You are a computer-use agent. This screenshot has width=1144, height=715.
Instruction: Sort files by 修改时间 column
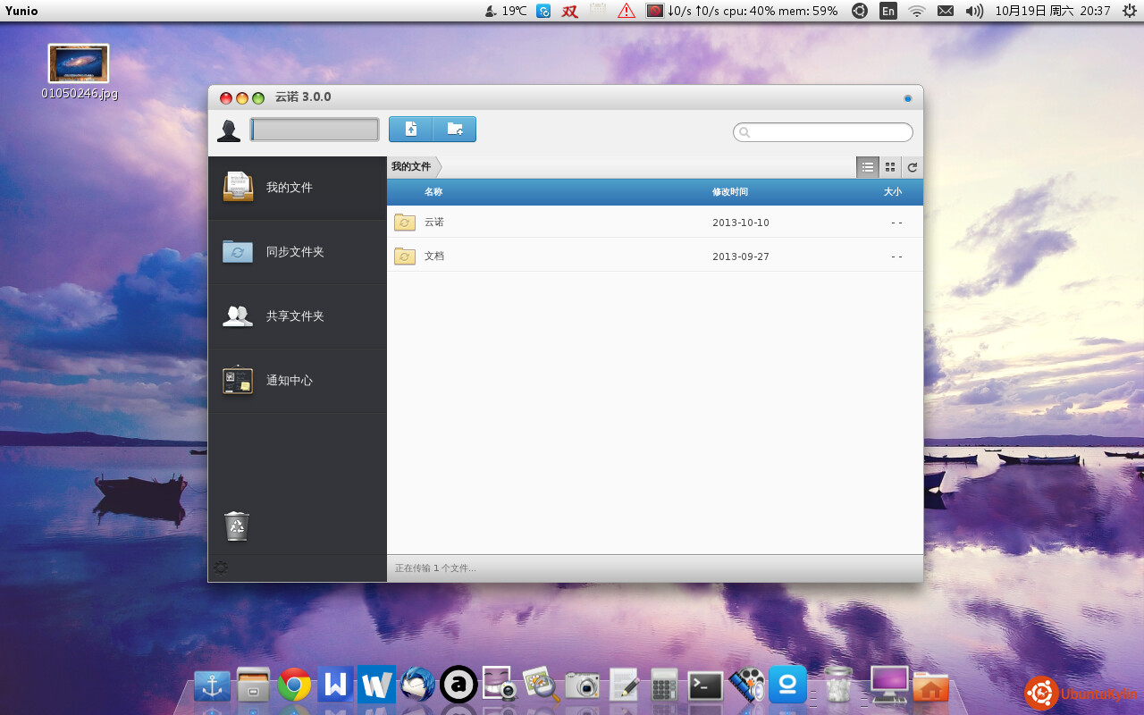[729, 192]
